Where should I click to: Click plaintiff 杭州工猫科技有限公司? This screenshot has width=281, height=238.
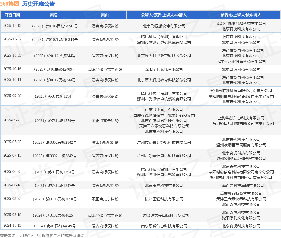coord(164,199)
